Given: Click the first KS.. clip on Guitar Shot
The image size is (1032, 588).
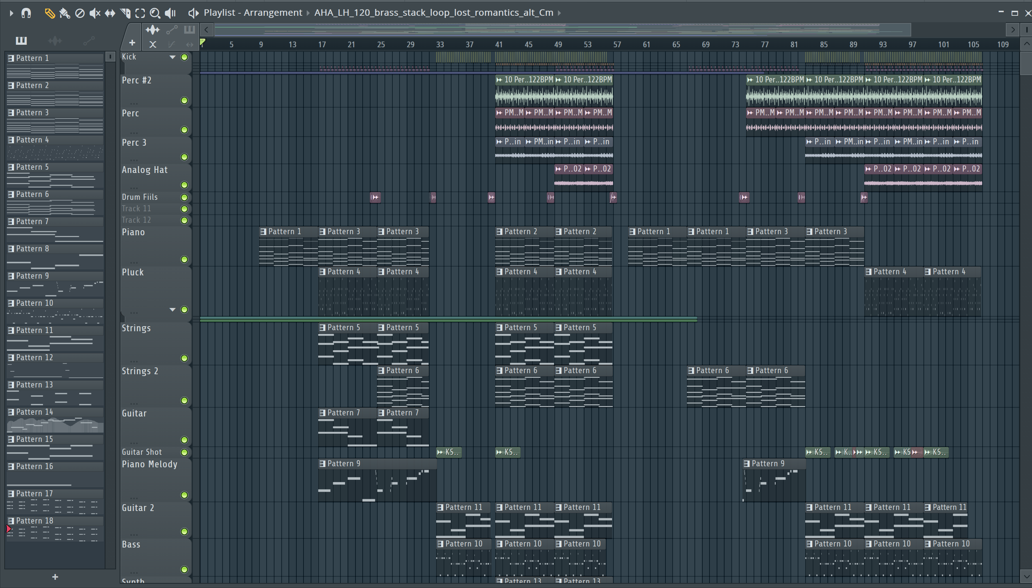Looking at the screenshot, I should tap(449, 452).
